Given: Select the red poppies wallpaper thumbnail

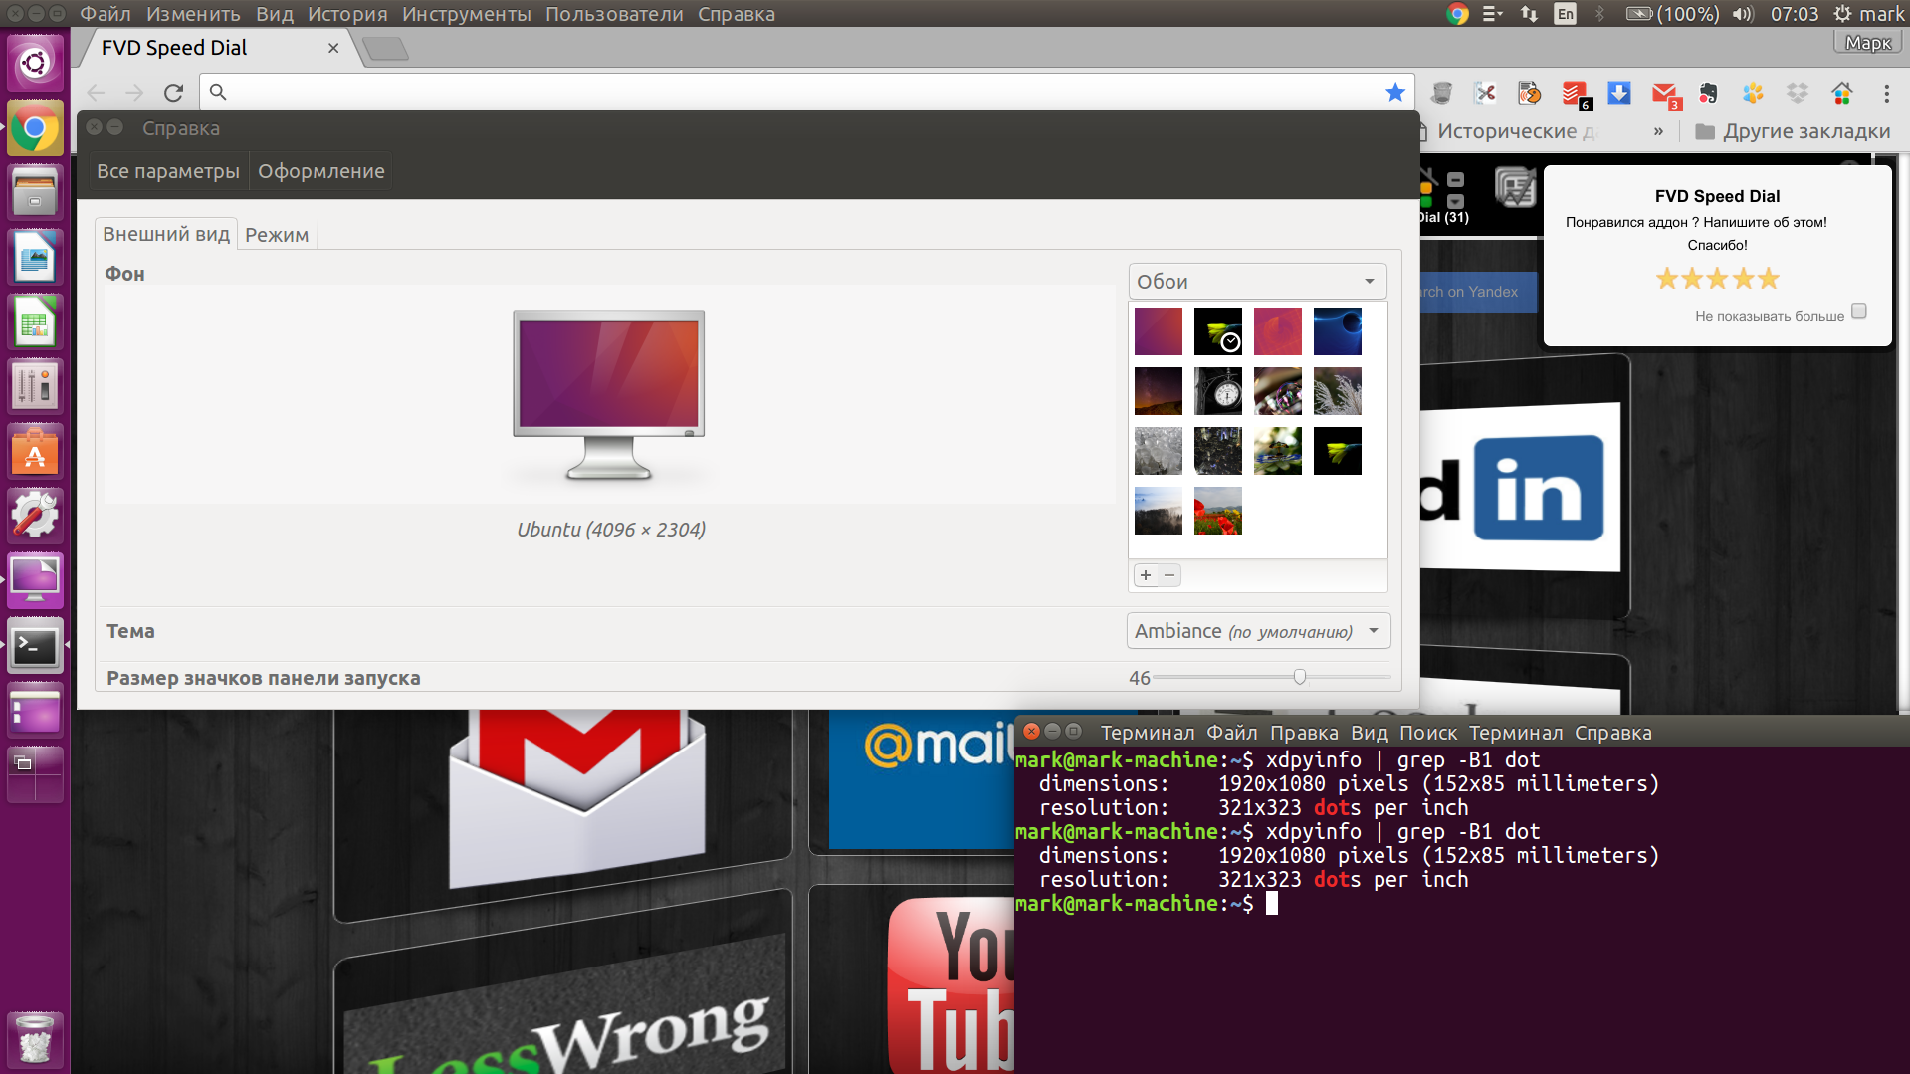Looking at the screenshot, I should click(1217, 511).
